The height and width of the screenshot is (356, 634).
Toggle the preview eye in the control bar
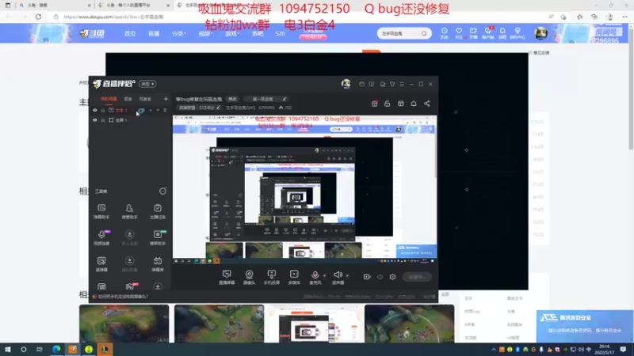pyautogui.click(x=380, y=277)
